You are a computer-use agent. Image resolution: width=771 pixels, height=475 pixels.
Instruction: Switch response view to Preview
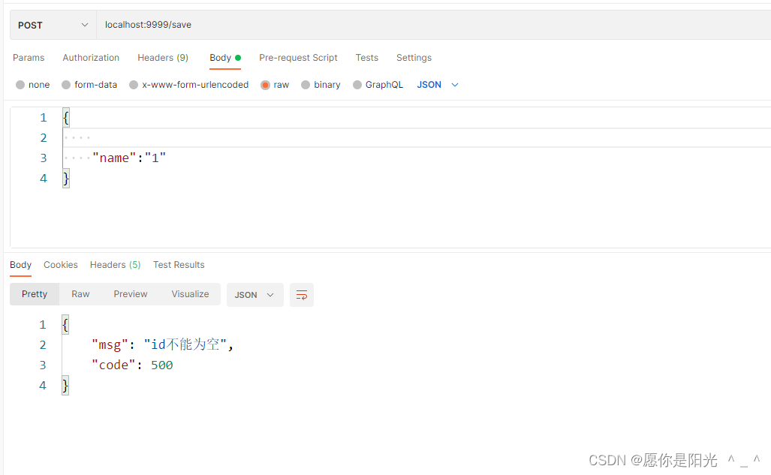(x=131, y=294)
